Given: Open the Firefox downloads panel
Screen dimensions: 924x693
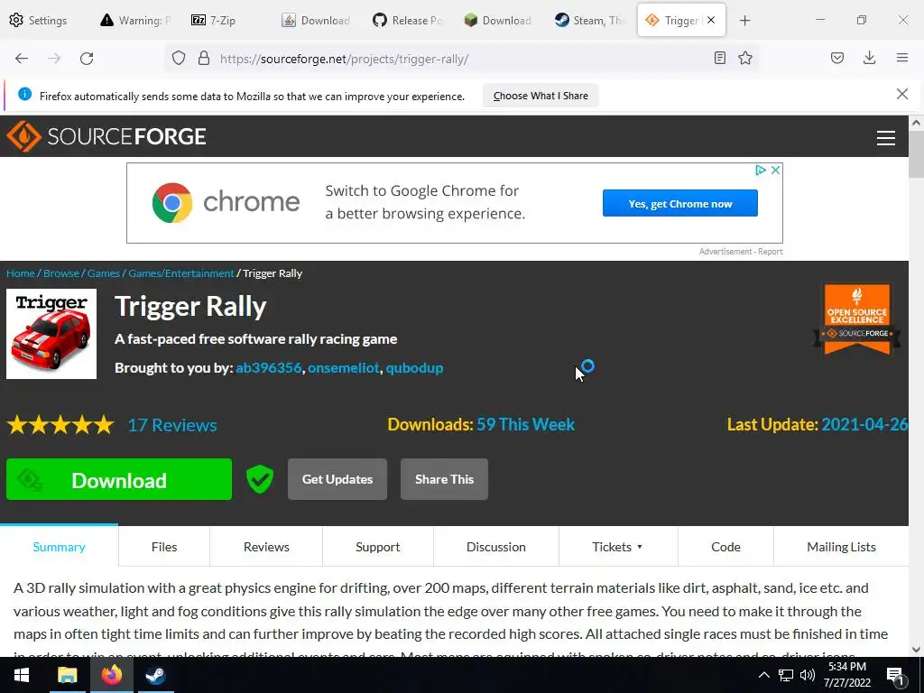Looking at the screenshot, I should click(869, 58).
